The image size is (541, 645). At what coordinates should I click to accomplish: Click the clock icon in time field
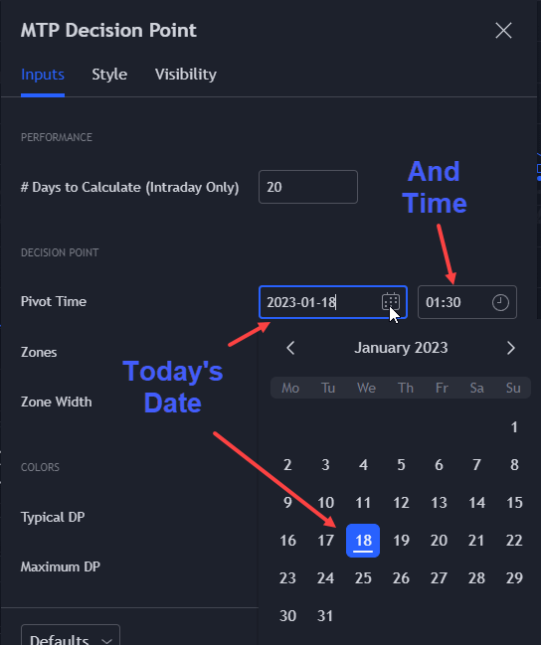500,302
